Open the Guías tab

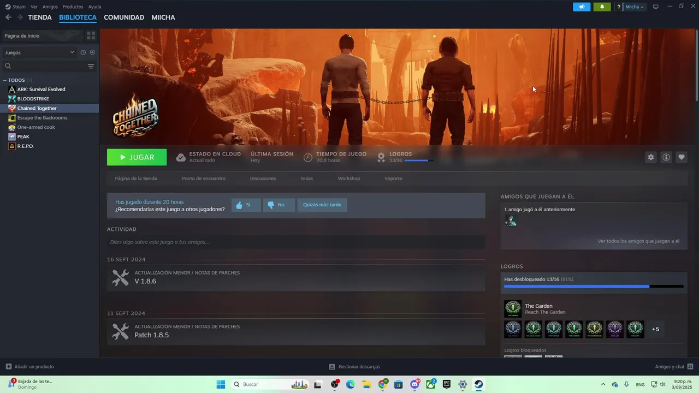point(307,178)
